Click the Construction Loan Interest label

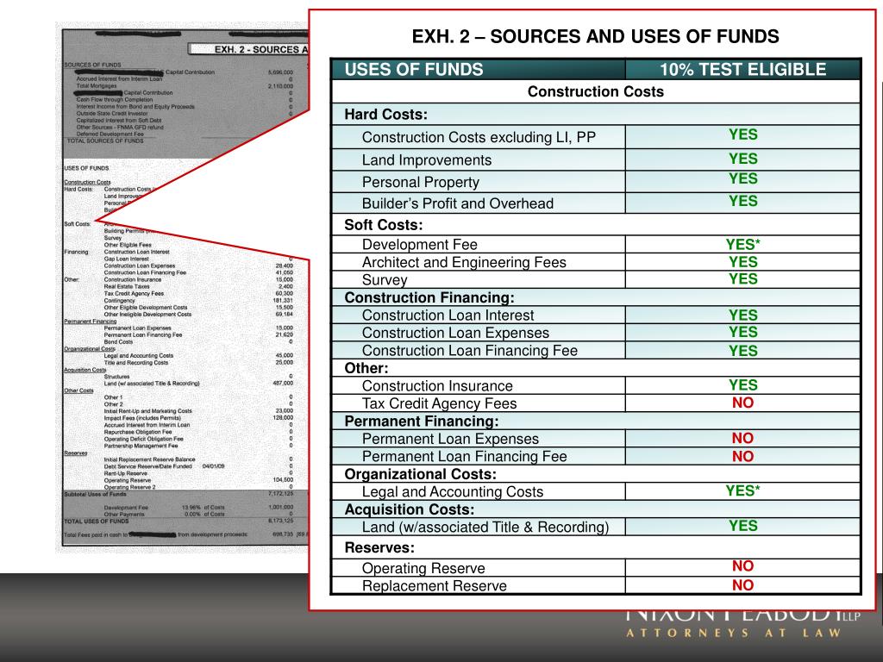[448, 315]
